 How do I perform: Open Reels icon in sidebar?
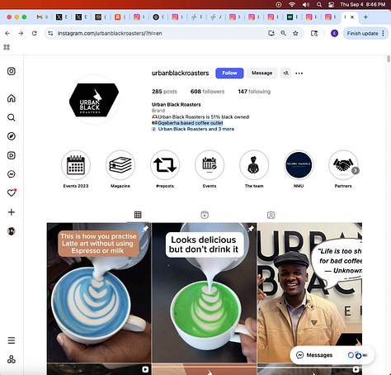(x=12, y=155)
